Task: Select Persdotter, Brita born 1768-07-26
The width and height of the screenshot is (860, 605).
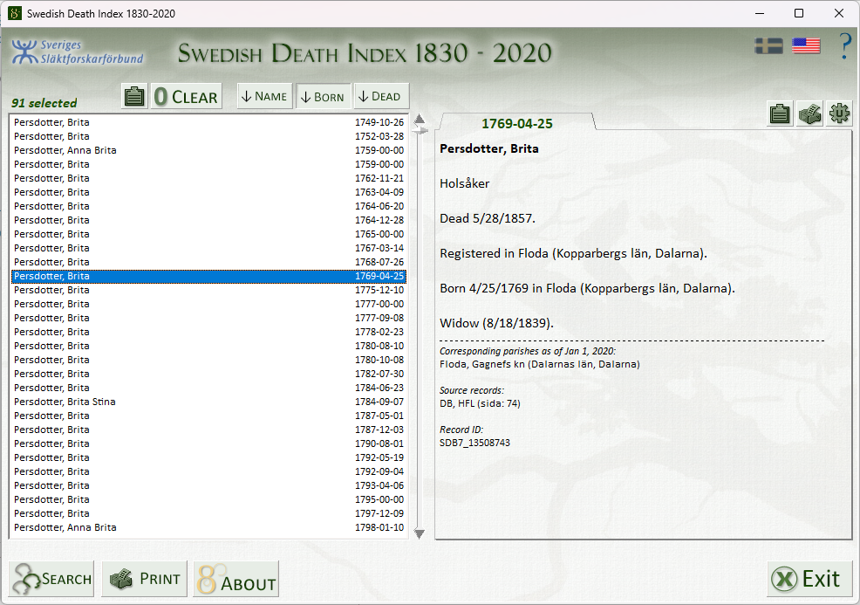Action: [209, 263]
